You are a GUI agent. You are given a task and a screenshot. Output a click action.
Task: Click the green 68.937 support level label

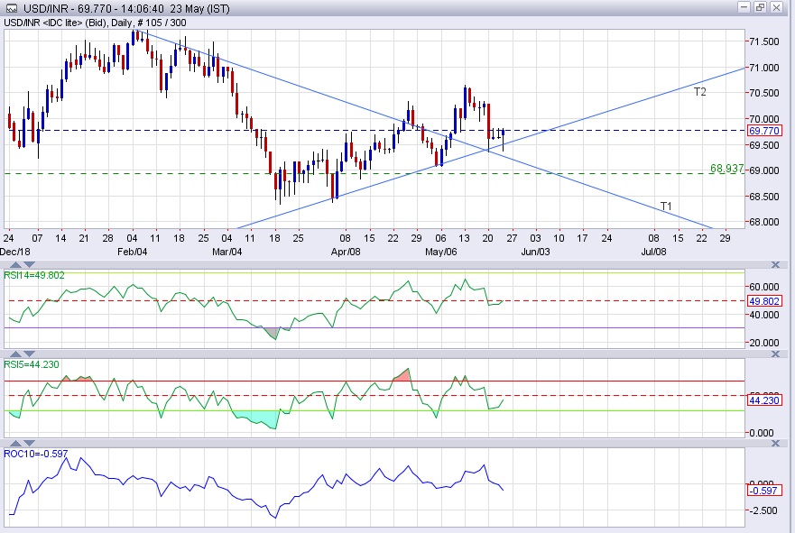tap(726, 169)
